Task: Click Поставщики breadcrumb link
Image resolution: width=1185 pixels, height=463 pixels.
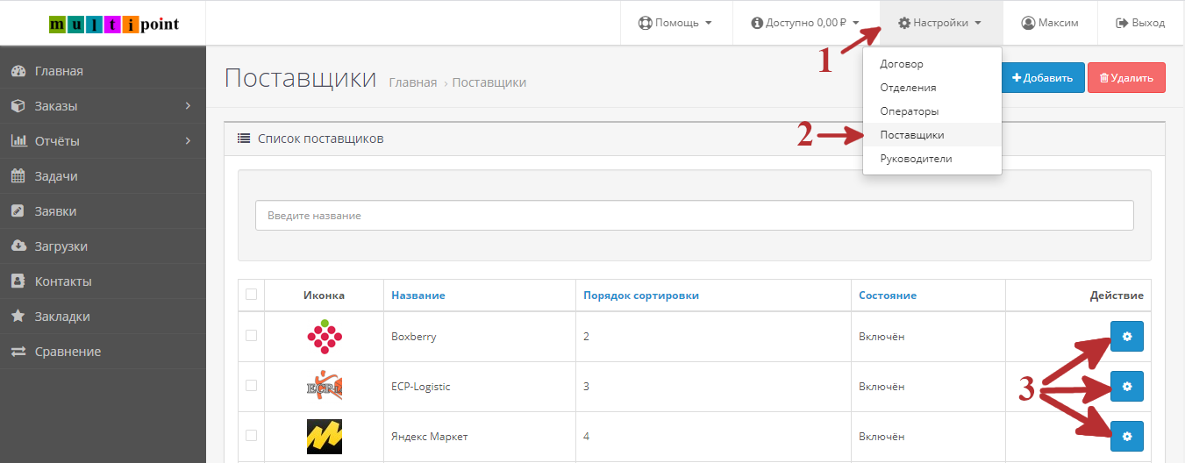Action: pyautogui.click(x=489, y=82)
